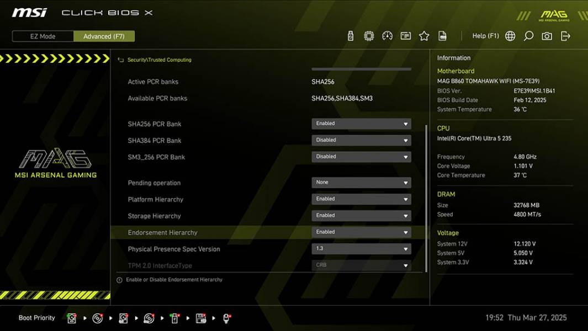The width and height of the screenshot is (588, 331).
Task: Click the 4.80 GHz frequency value
Action: [x=525, y=157]
